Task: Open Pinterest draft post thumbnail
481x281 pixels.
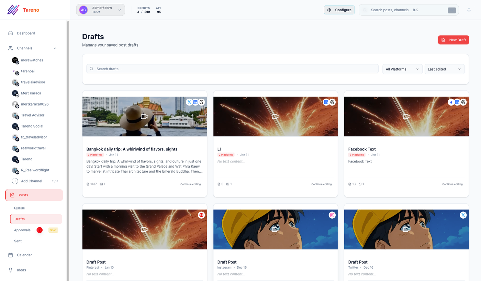Action: coord(145,230)
